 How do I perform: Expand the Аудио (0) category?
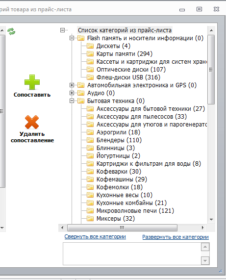[x=72, y=93]
